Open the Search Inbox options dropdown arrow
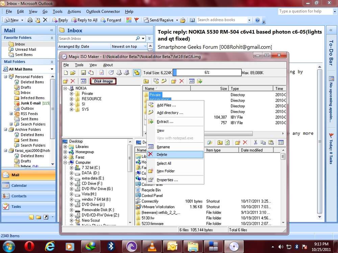 click(x=143, y=38)
